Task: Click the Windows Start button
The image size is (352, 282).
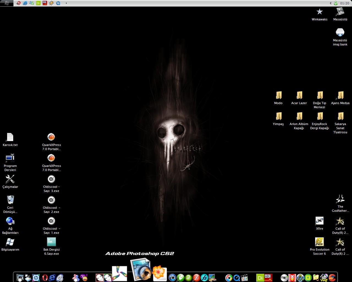Action: pyautogui.click(x=7, y=3)
